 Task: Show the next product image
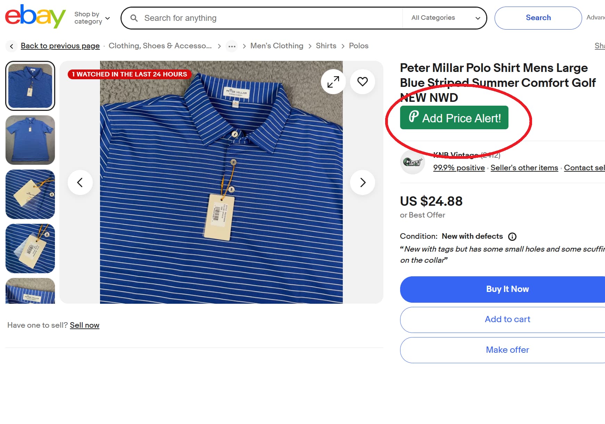(x=363, y=182)
